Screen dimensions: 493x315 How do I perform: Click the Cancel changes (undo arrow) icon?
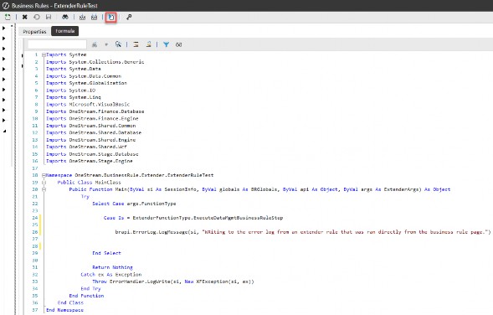pos(37,17)
